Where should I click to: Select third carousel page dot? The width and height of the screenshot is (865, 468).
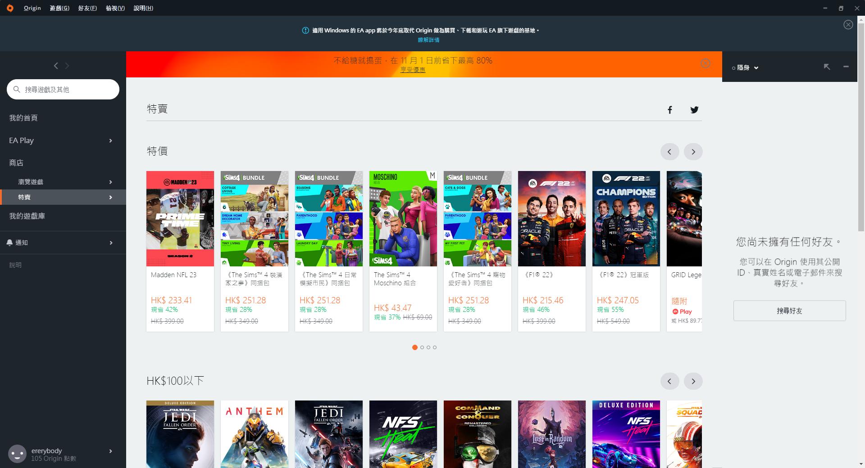[x=428, y=347]
